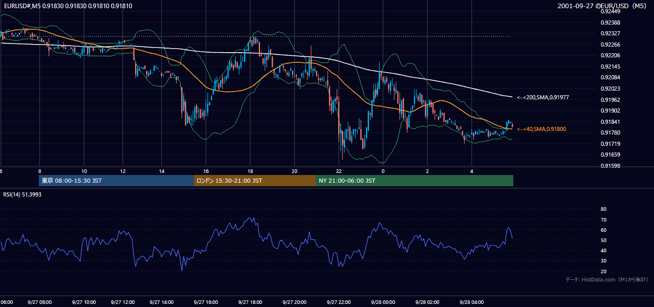Screen dimensions: 654x307
Task: Click the 0.91962 price axis value
Action: [609, 100]
